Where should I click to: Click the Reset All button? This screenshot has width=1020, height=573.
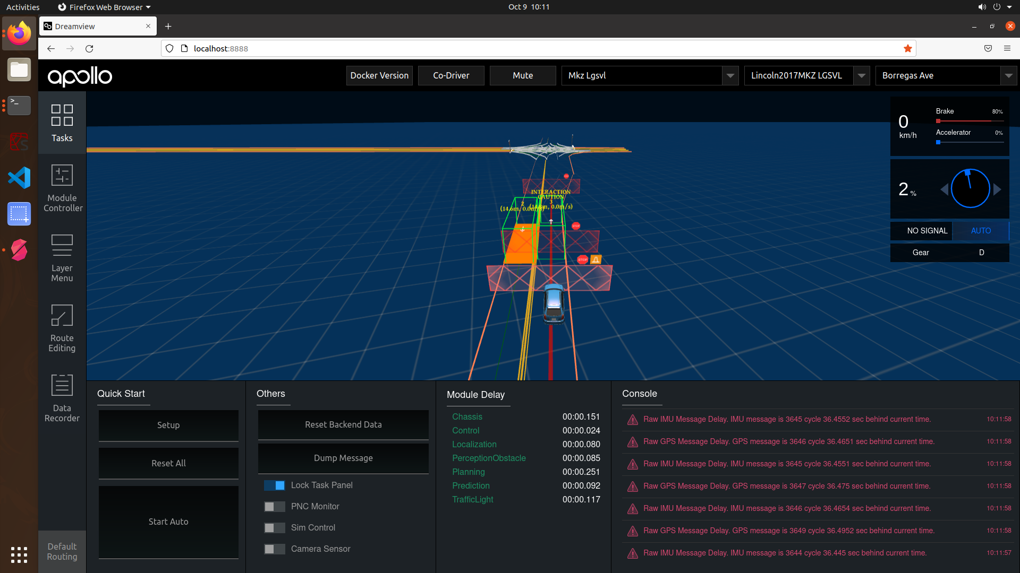click(168, 463)
